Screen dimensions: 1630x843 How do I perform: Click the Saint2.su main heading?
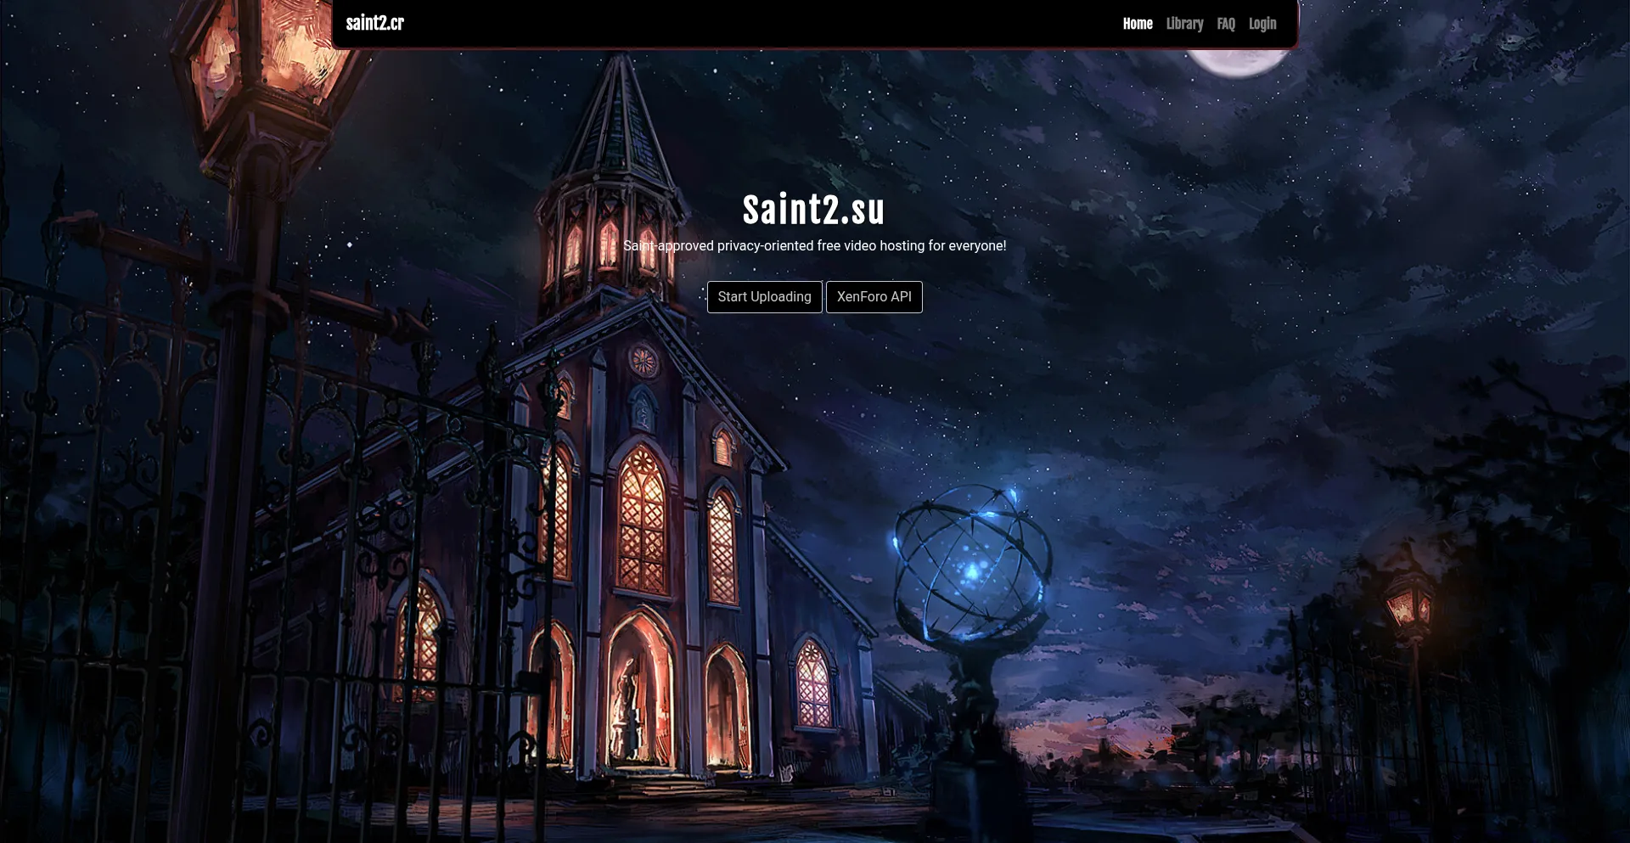[x=813, y=210]
